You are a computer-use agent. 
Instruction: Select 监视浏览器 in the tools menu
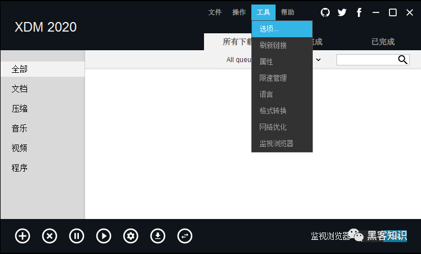point(282,143)
